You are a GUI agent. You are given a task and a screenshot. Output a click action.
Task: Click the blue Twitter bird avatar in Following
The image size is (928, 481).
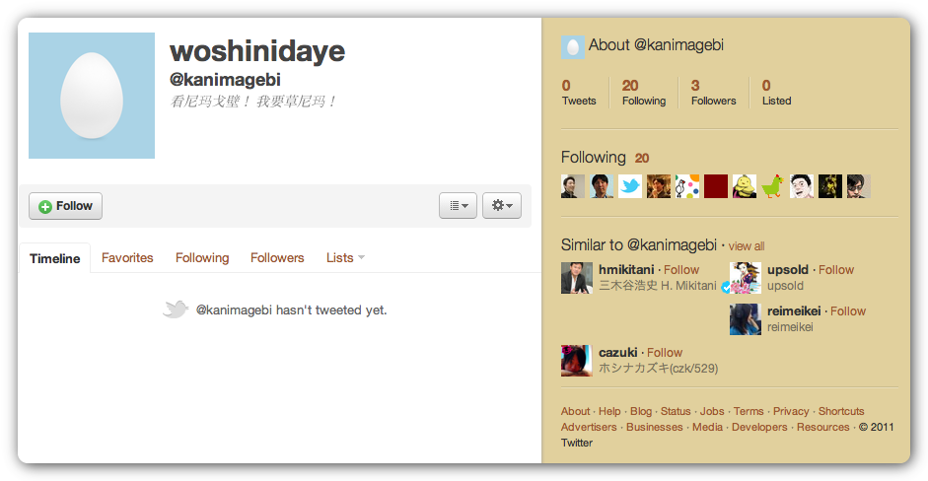click(x=630, y=186)
